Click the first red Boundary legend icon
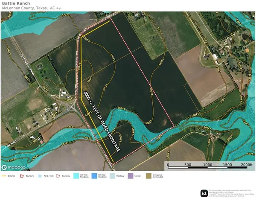This screenshot has width=256, height=198. [22, 176]
